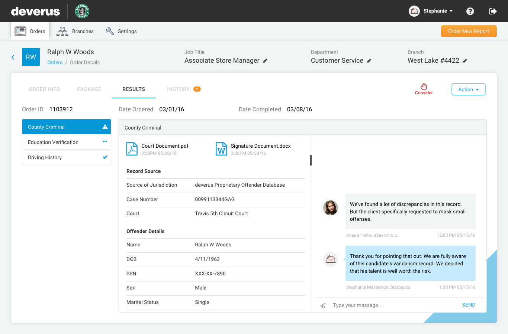Edit Branch with pencil icon

click(x=465, y=61)
